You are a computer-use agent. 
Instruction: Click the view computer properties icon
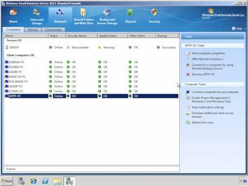[x=188, y=54]
